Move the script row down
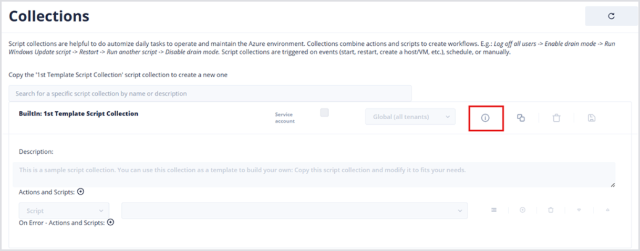 [579, 210]
